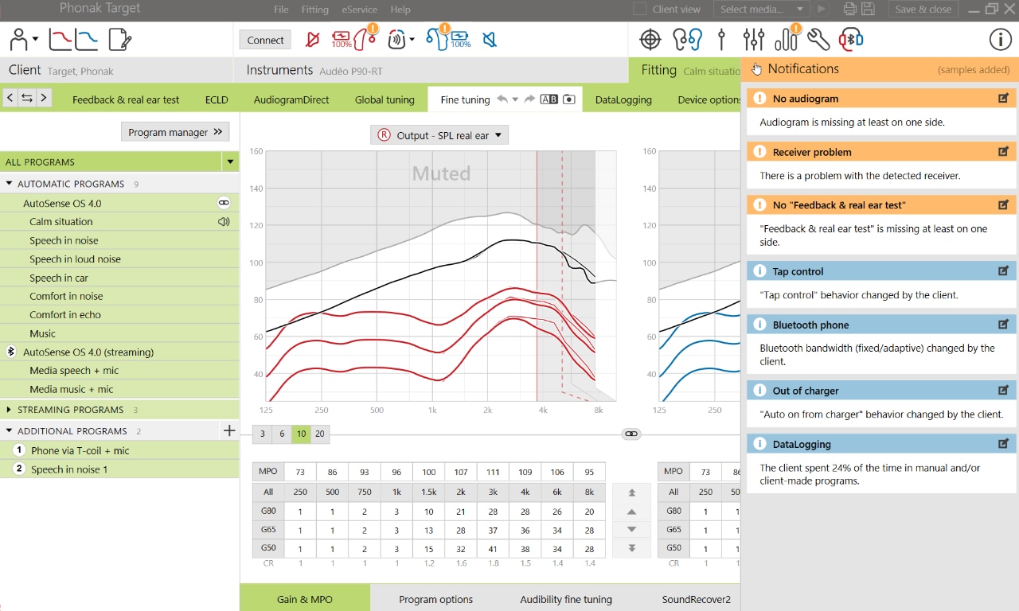Click the target crosshair icon
This screenshot has height=611, width=1019.
coord(650,39)
